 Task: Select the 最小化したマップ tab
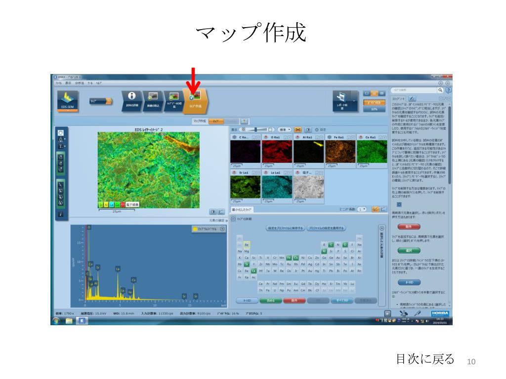click(x=242, y=210)
